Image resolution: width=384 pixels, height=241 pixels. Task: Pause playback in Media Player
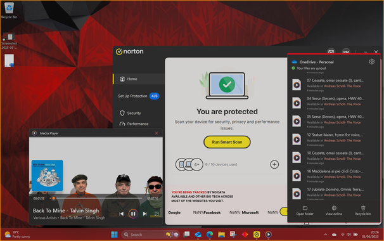coord(133,214)
